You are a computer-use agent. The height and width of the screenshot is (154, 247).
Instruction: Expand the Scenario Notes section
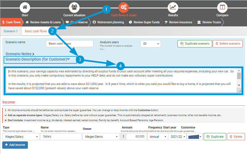pyautogui.click(x=20, y=54)
